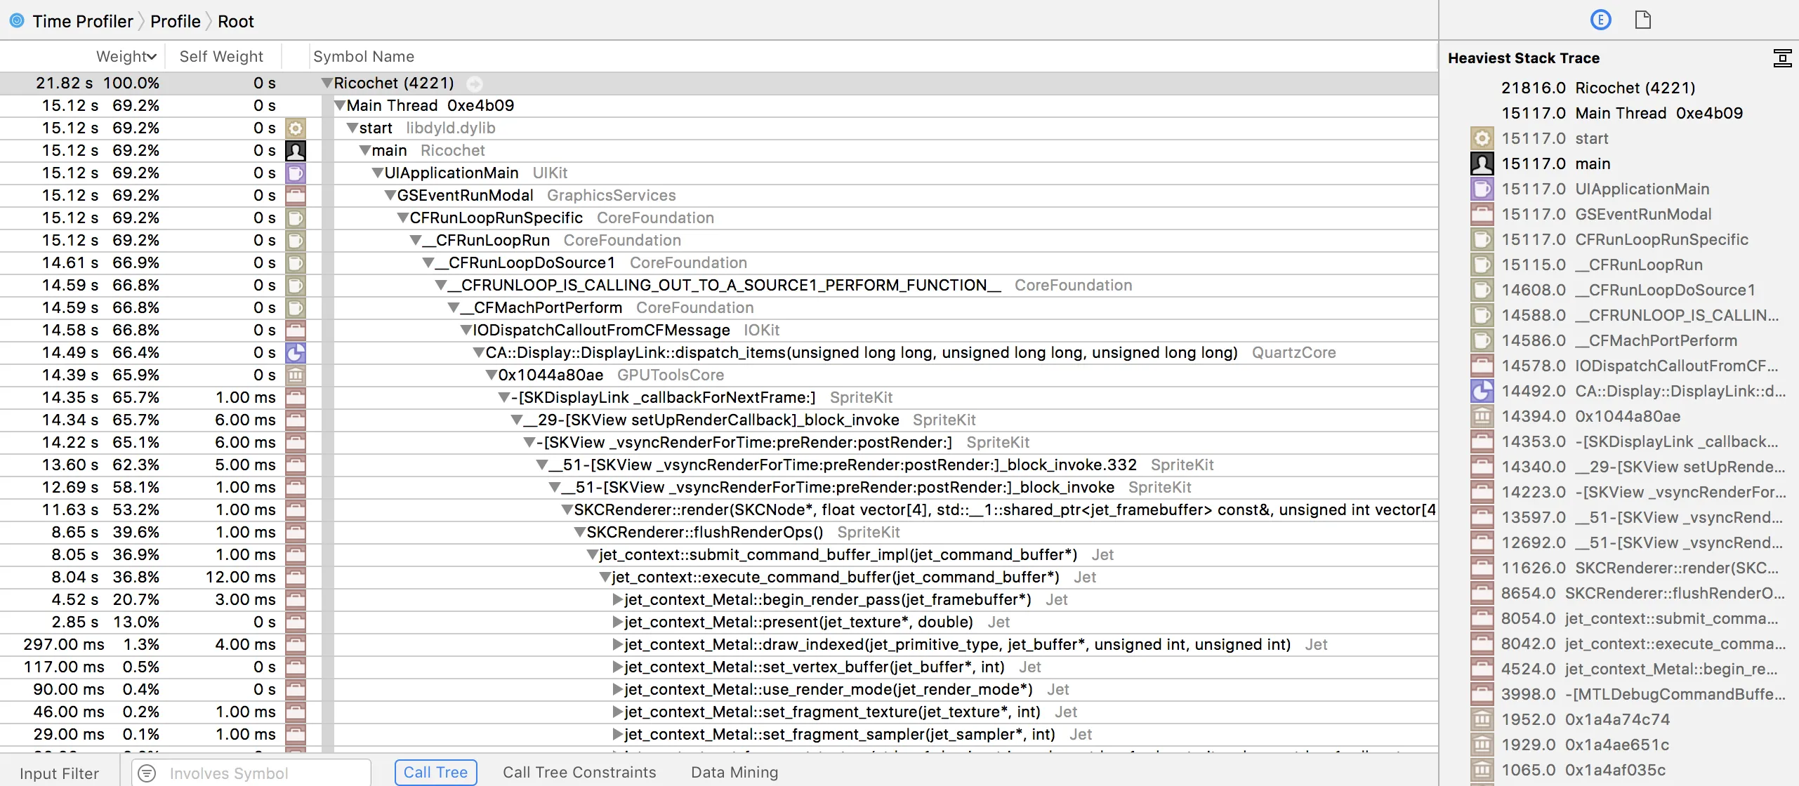Open the Call Tree options
The image size is (1799, 786).
[x=435, y=772]
